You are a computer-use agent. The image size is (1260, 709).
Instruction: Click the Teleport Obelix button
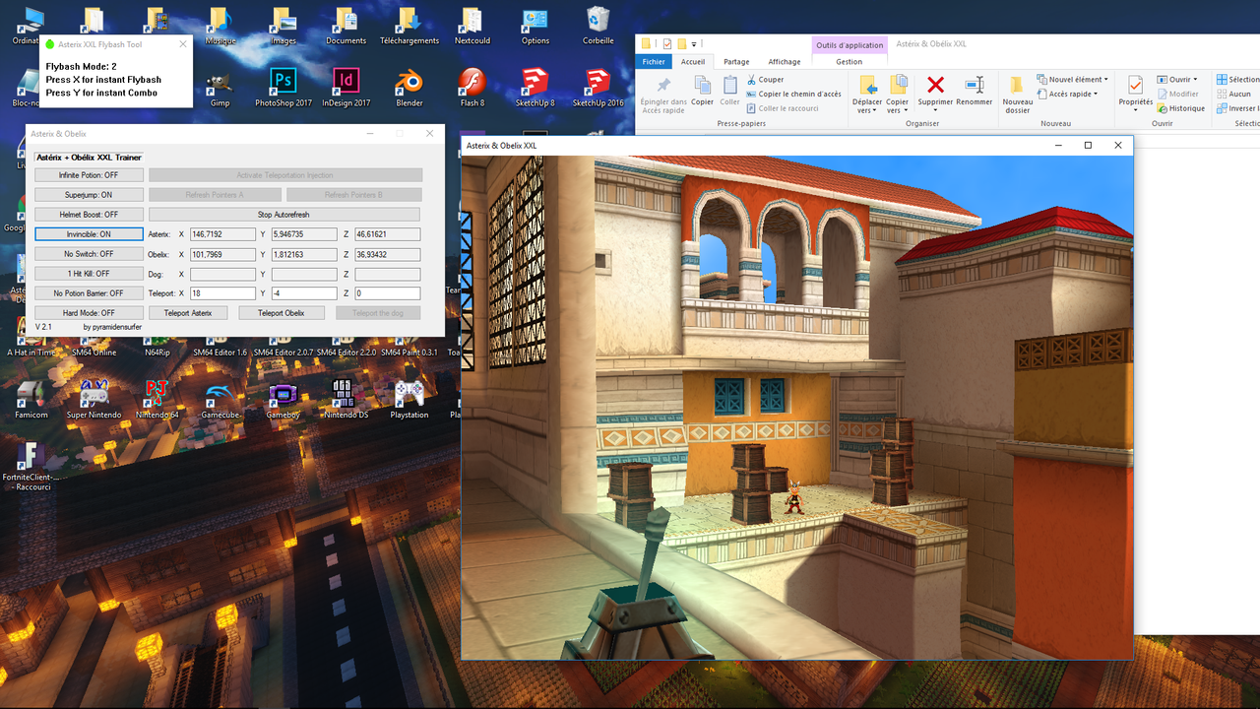(x=281, y=313)
